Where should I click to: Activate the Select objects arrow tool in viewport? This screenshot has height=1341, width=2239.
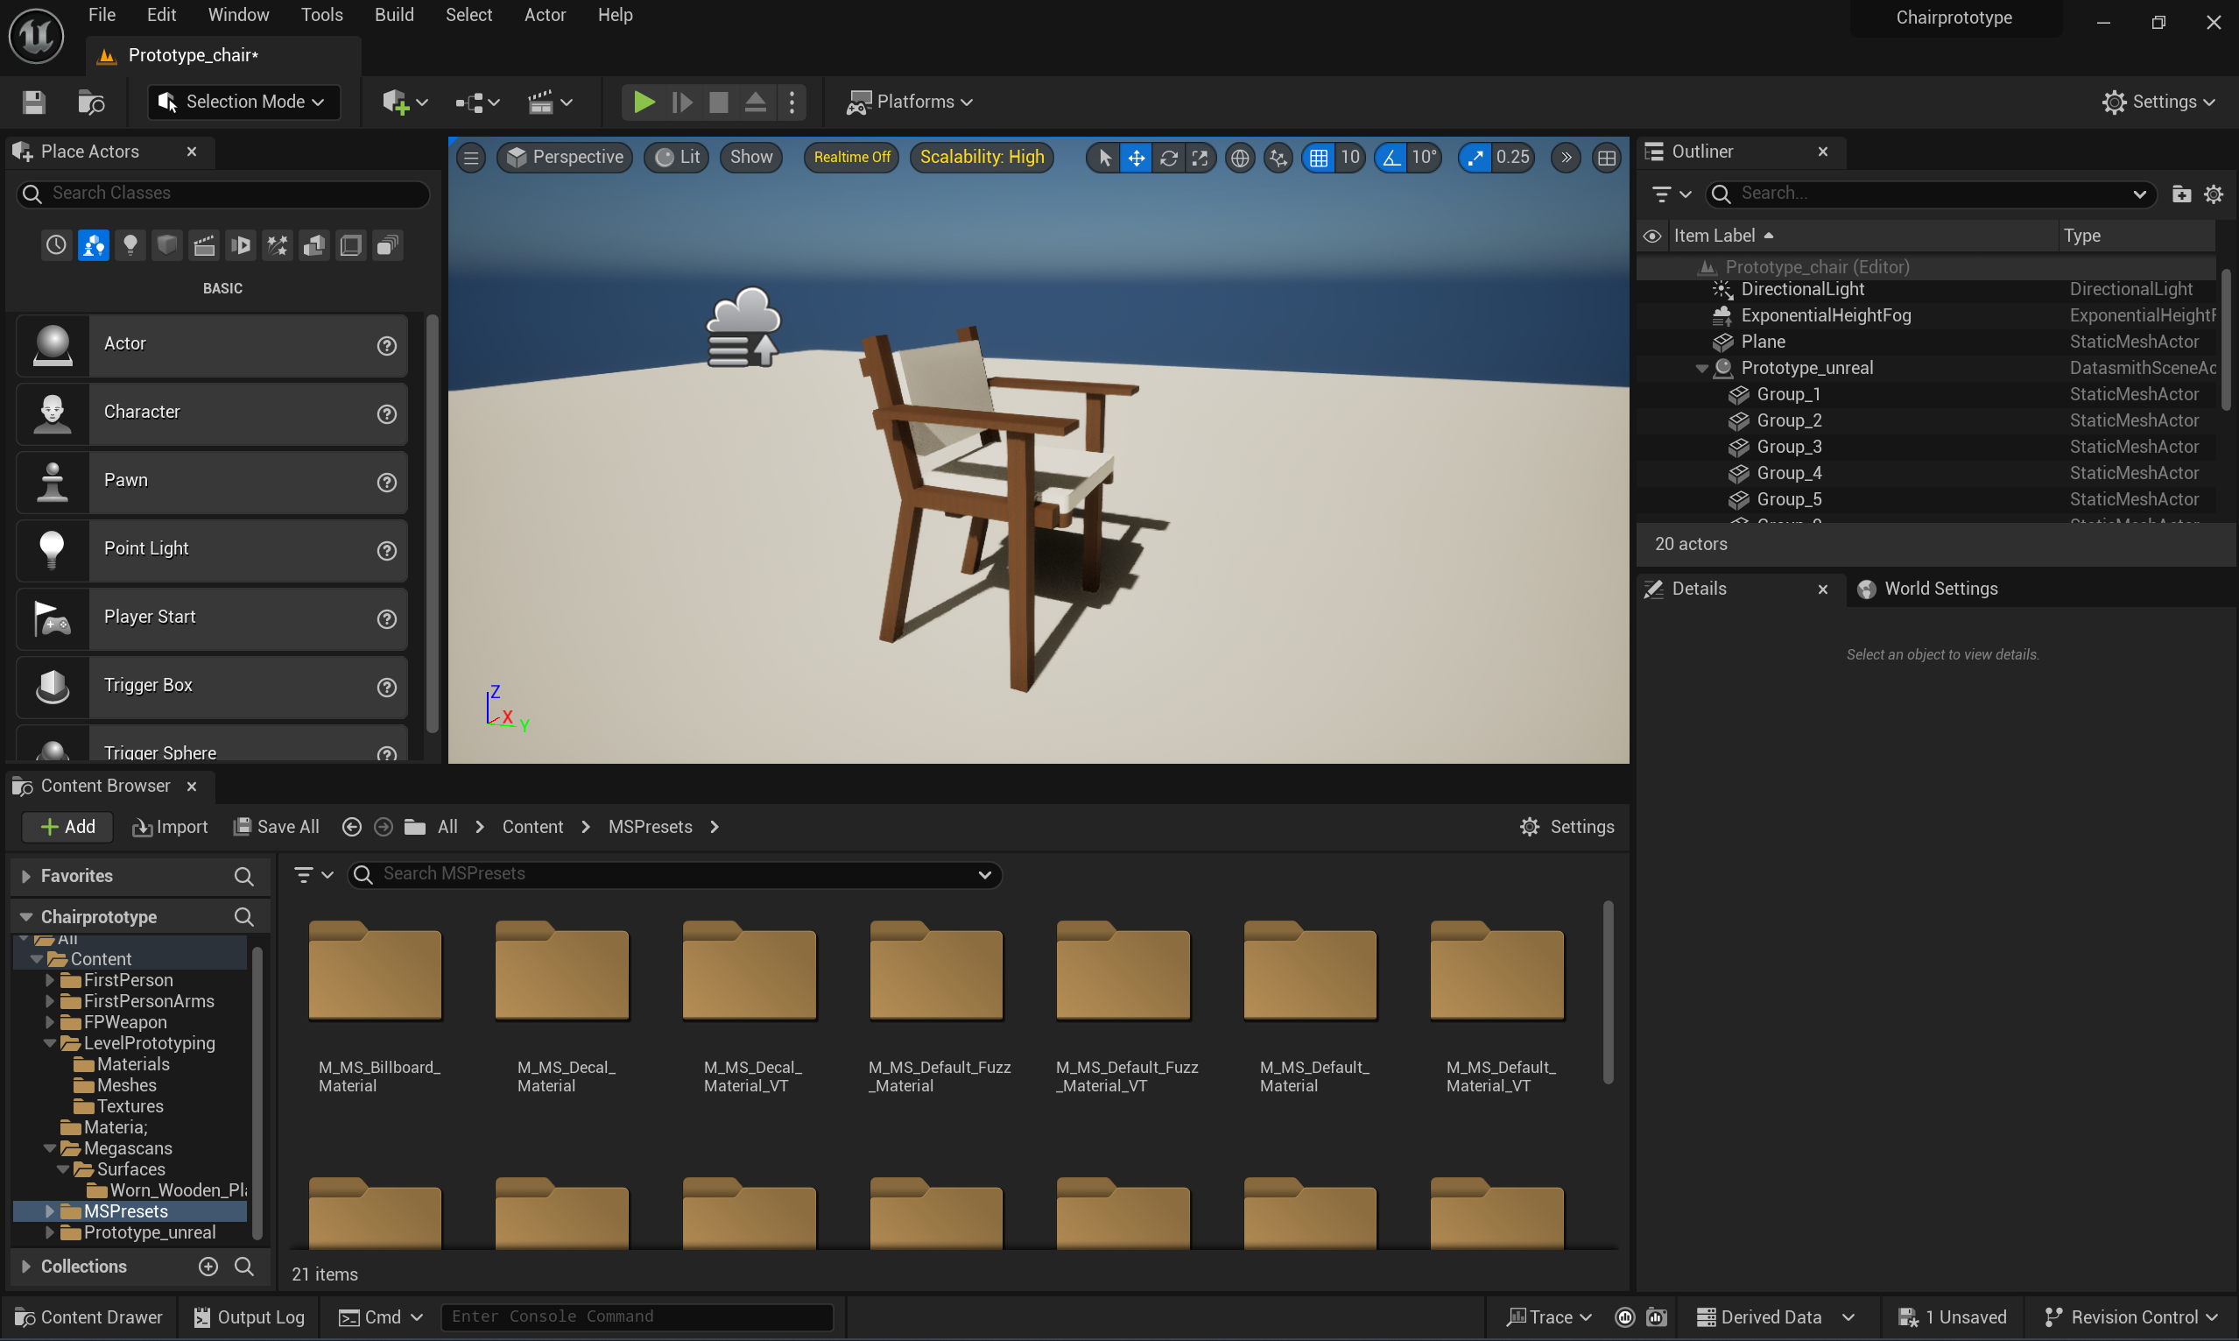(x=1103, y=159)
